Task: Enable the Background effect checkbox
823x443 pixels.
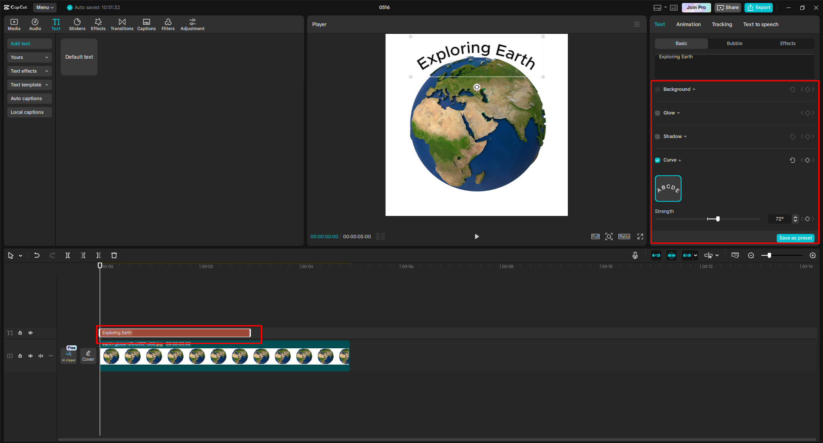Action: [x=657, y=89]
